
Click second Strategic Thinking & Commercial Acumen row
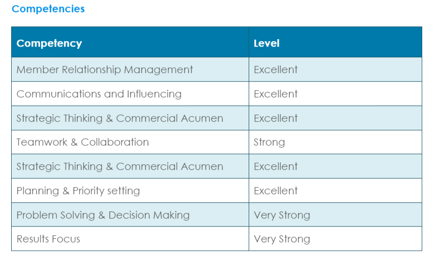point(217,166)
